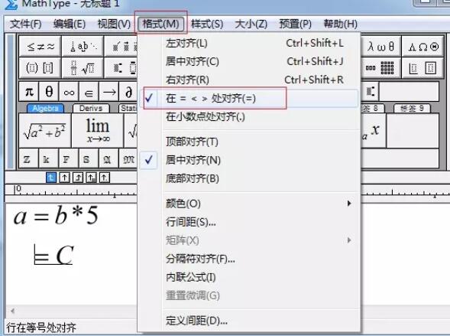
Task: Insert the theta symbol
Action: (49, 92)
